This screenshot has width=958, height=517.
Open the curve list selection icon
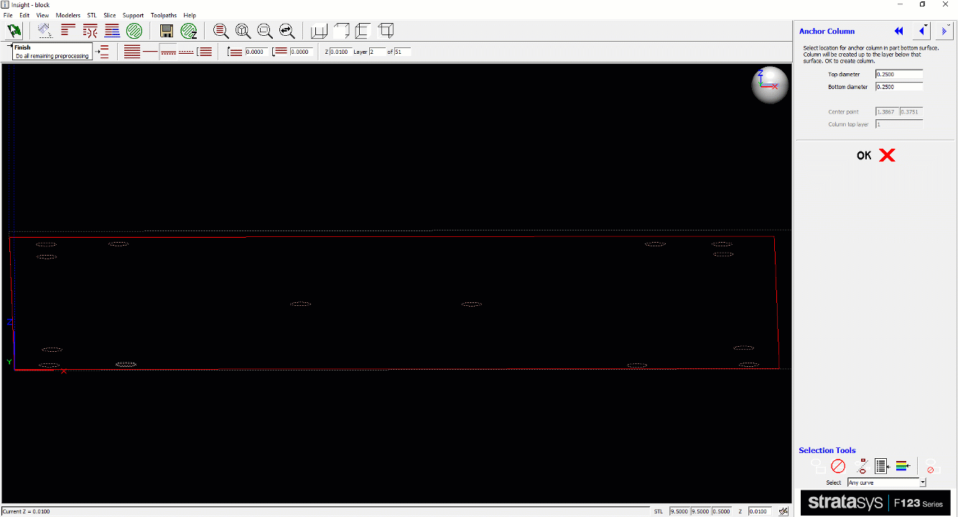tap(881, 465)
